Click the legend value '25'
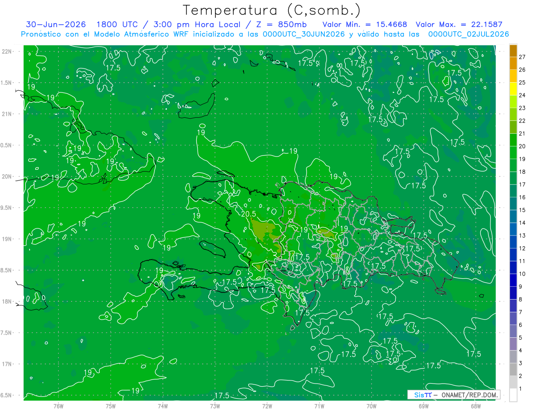This screenshot has height=412, width=534. [522, 83]
